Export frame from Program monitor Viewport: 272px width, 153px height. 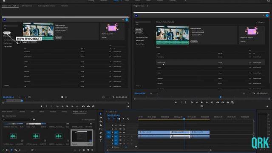pyautogui.click(x=228, y=102)
